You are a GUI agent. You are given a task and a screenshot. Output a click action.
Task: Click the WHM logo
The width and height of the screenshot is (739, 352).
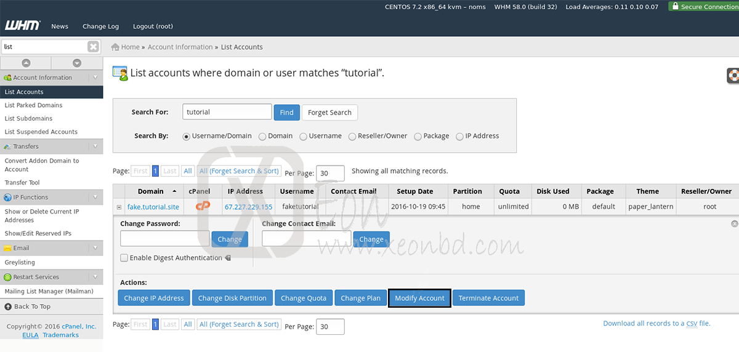tap(23, 25)
